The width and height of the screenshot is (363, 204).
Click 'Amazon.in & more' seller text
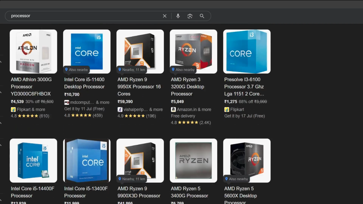(x=194, y=110)
